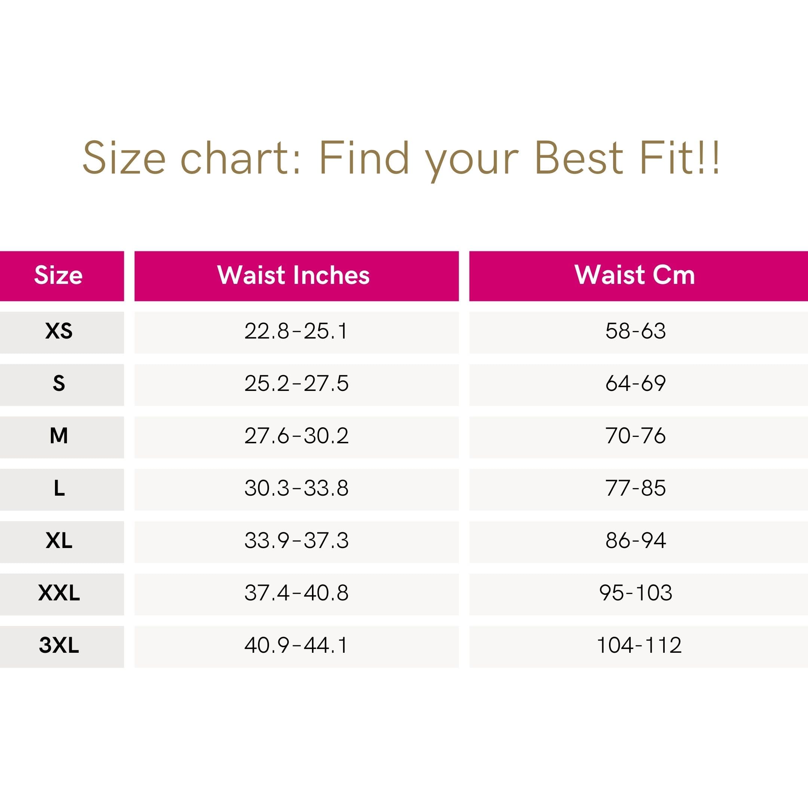
Task: Select the L size row label
Action: (x=59, y=488)
